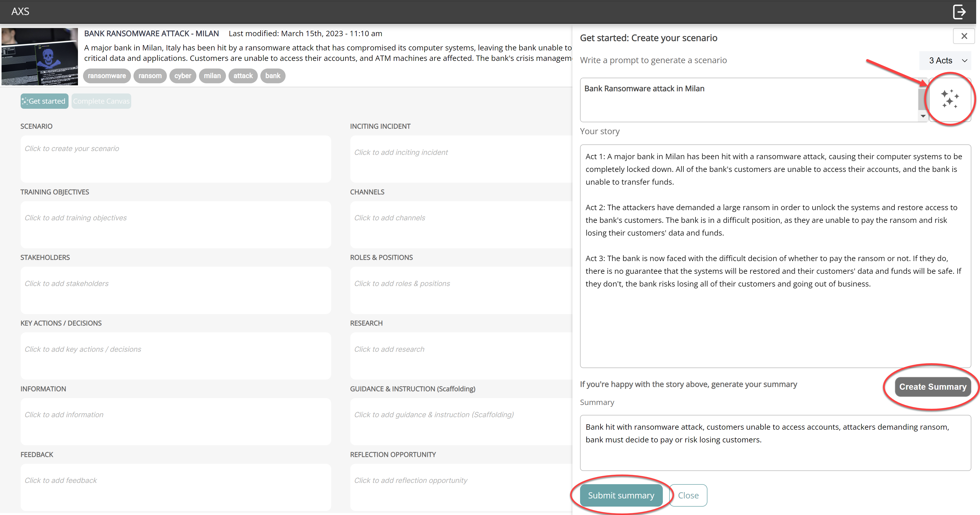
Task: Select the cyber tag chip
Action: click(183, 76)
